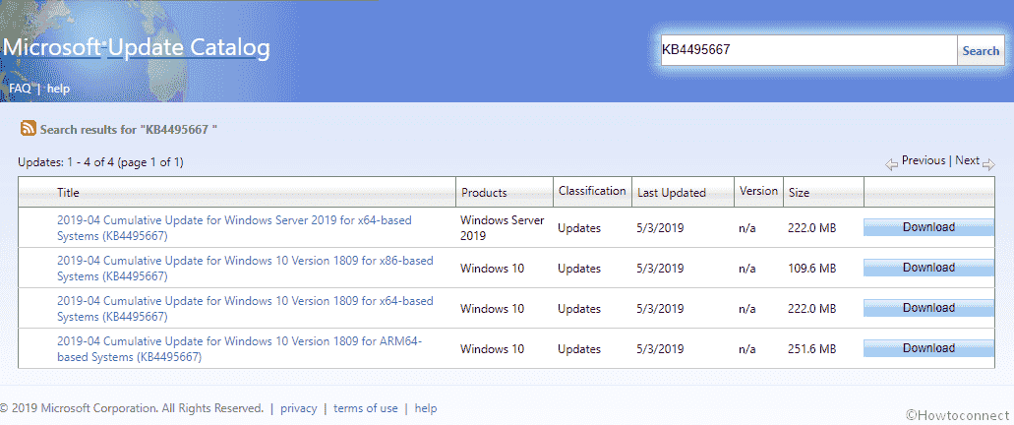Click the Previous pagination link

924,160
